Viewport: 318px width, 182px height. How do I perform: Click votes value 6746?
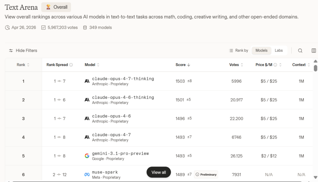236,137
